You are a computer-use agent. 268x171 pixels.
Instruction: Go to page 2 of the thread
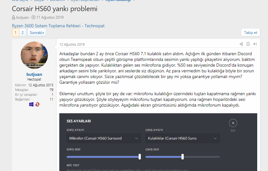(x=23, y=32)
